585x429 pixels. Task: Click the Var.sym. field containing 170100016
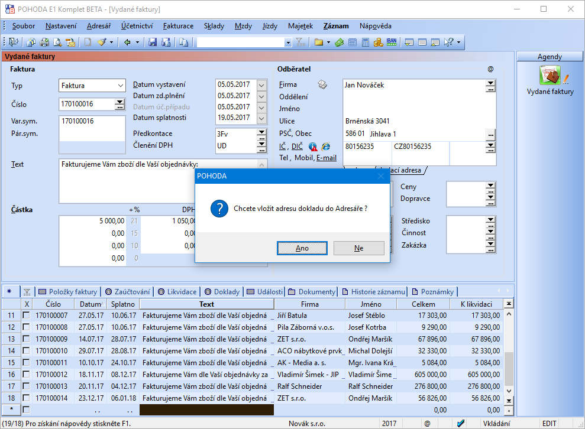pyautogui.click(x=92, y=121)
